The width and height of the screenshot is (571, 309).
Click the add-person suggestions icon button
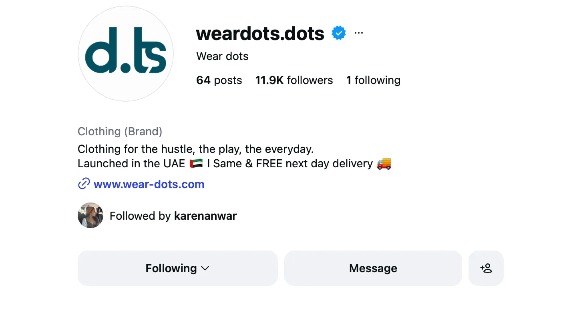tap(486, 268)
